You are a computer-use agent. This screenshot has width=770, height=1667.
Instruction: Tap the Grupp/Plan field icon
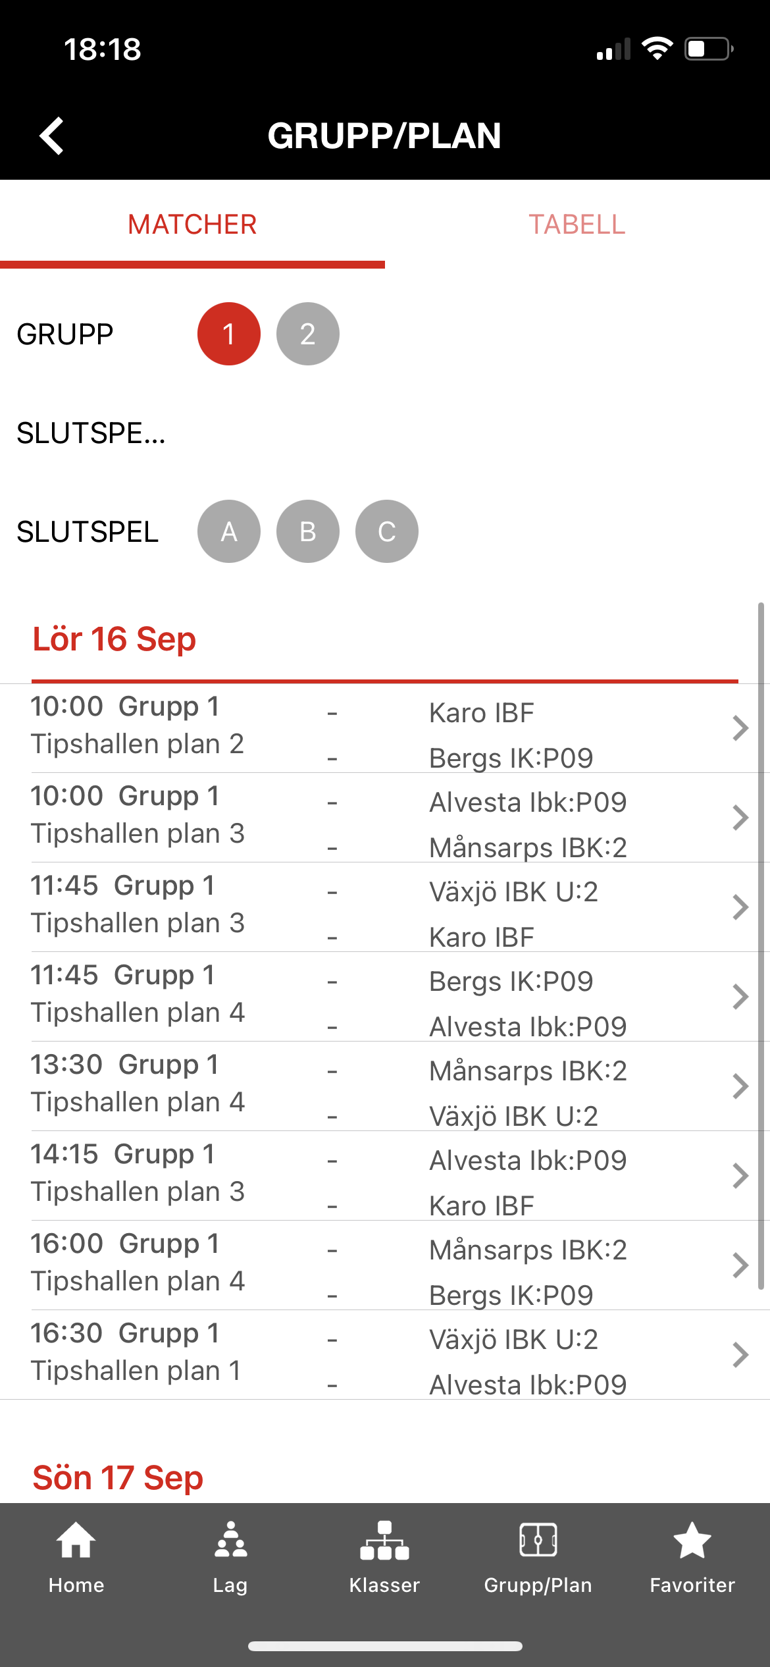click(538, 1541)
